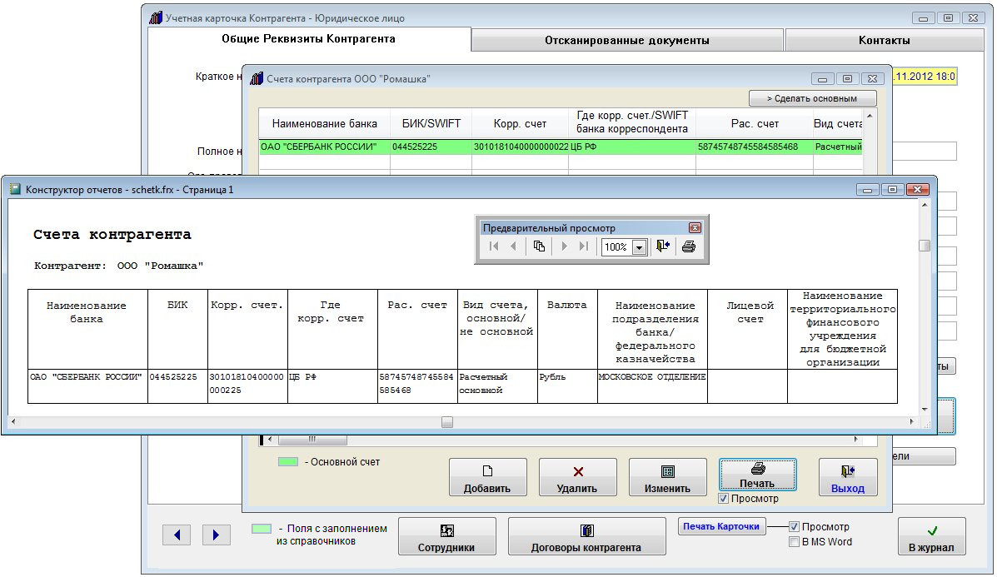This screenshot has height=577, width=997.
Task: Click the Сделать основным button
Action: pos(812,98)
